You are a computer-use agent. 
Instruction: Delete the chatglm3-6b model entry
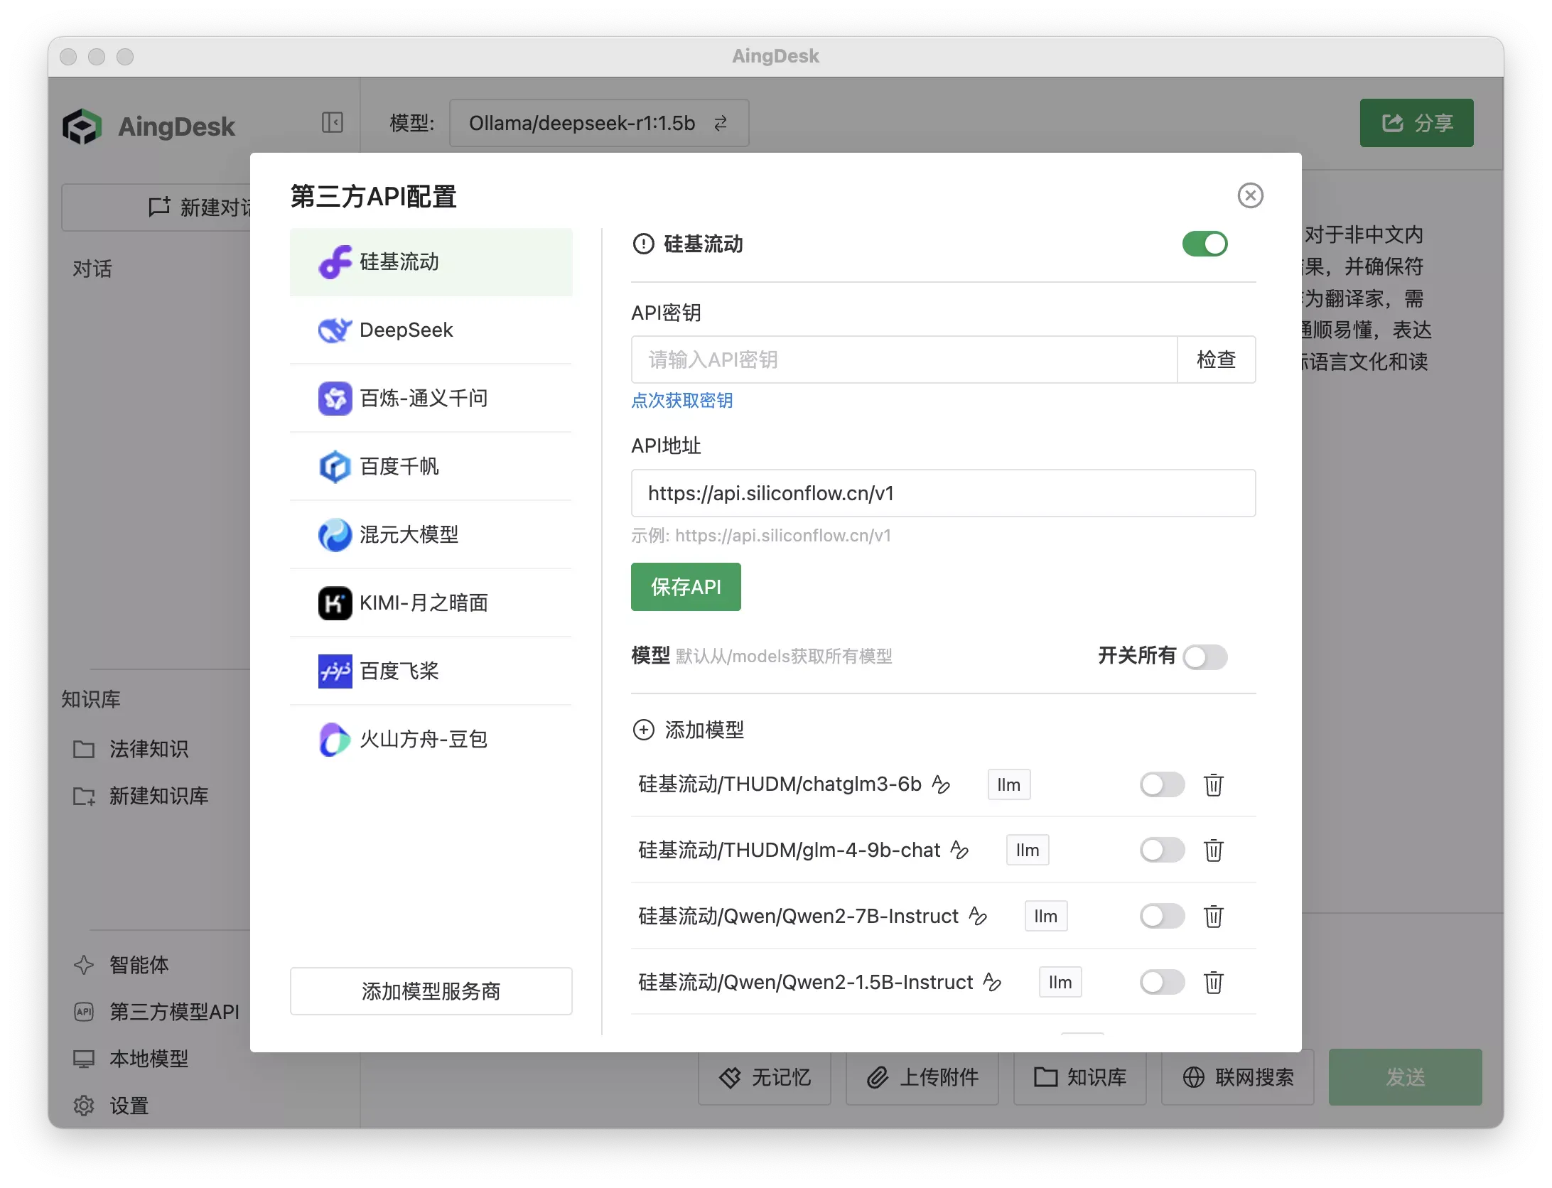1213,785
